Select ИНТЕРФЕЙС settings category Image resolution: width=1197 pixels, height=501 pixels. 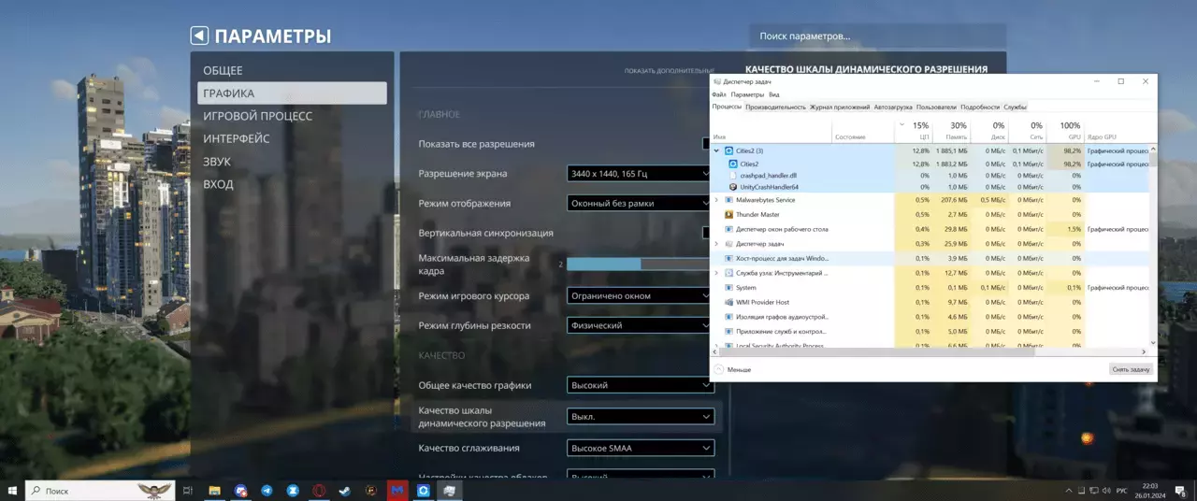point(237,138)
